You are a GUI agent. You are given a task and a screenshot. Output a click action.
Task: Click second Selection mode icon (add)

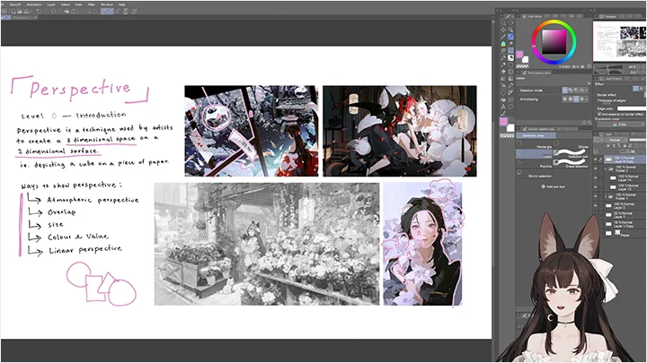coord(571,91)
